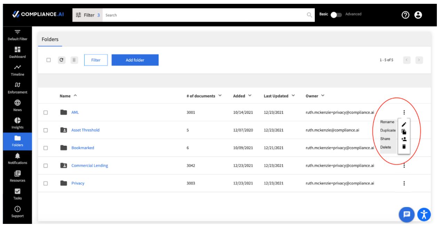Click the Duplicate copy icon in menu
The height and width of the screenshot is (227, 440).
tap(404, 132)
